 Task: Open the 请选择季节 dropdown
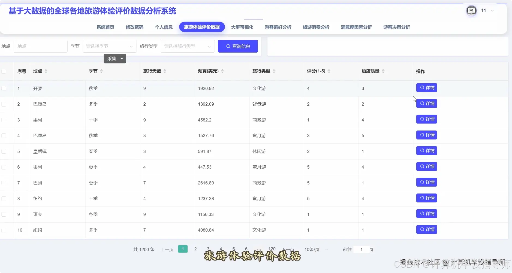pyautogui.click(x=109, y=46)
